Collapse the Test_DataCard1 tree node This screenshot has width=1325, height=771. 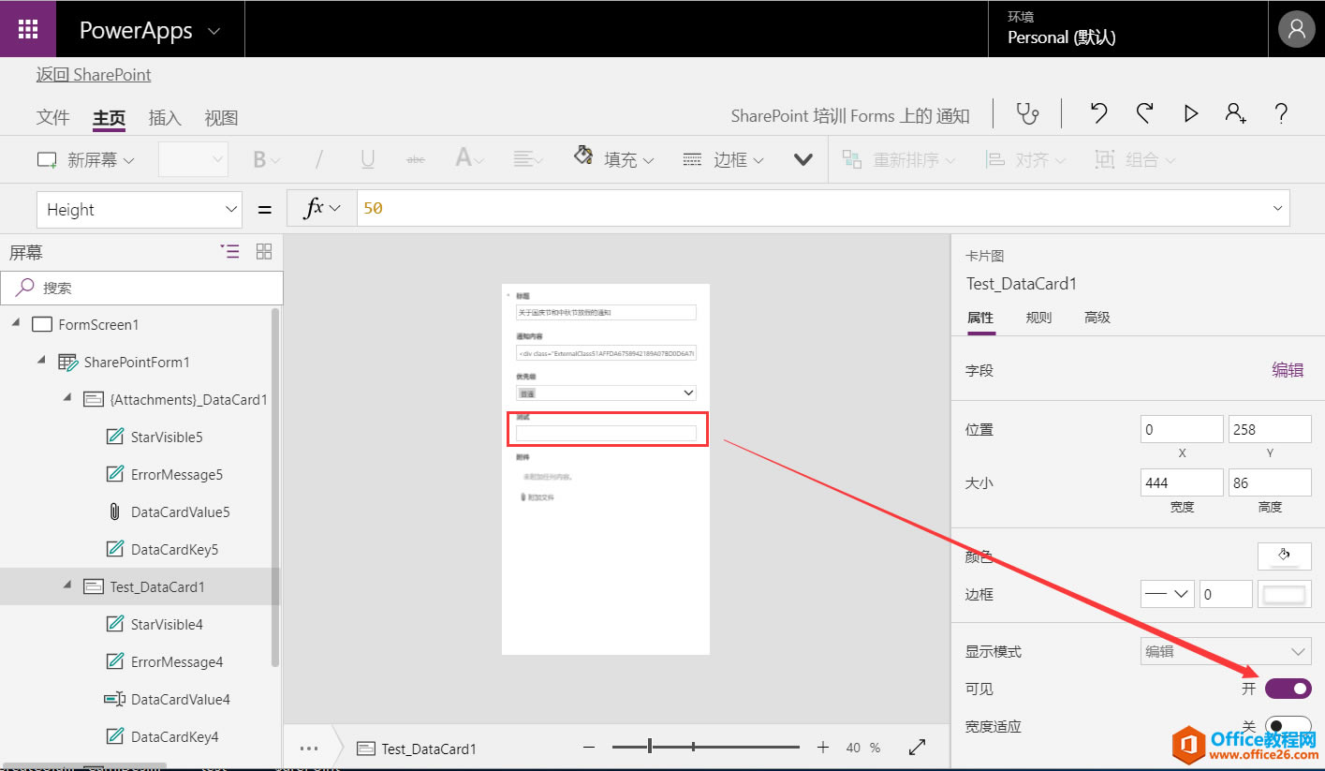(66, 586)
